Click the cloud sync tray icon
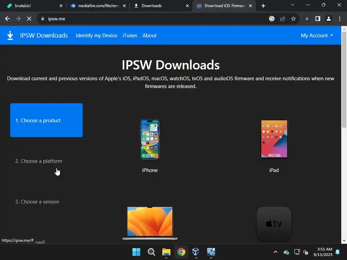Screen dimensions: 347x260 pyautogui.click(x=286, y=252)
